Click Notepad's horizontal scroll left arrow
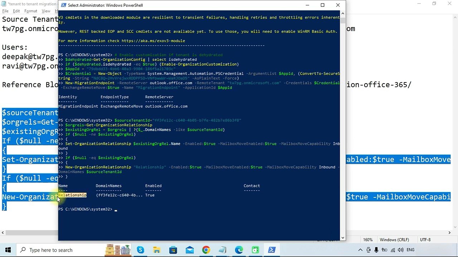458x257 pixels. click(3, 233)
